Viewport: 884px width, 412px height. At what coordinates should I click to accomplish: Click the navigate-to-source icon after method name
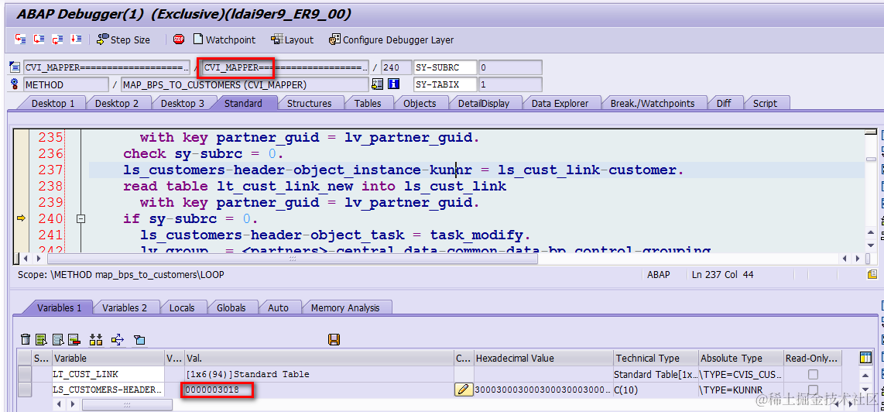click(377, 84)
